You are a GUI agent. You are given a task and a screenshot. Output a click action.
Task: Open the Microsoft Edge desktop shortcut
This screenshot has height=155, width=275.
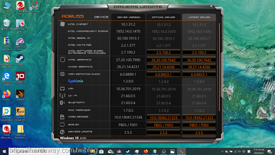(7, 79)
